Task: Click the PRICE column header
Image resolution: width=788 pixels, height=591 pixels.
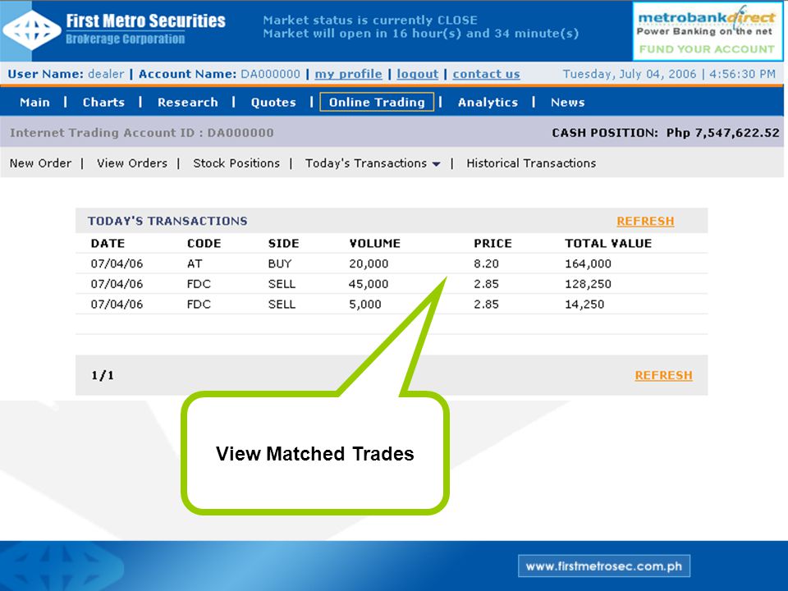Action: [x=492, y=243]
